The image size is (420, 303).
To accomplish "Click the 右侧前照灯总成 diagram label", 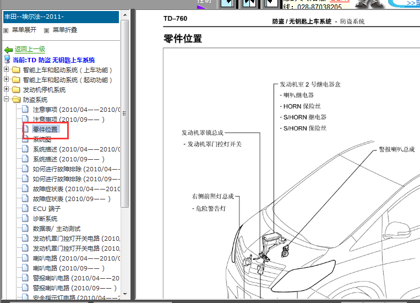I will 212,197.
